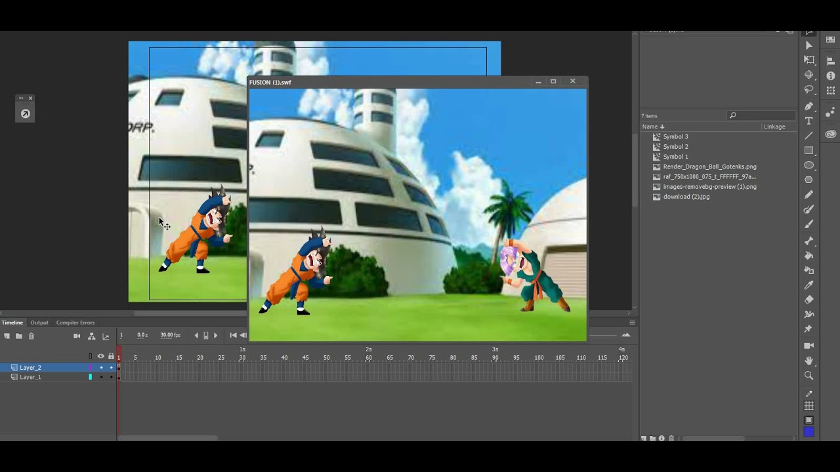Viewport: 840px width, 472px height.
Task: Select the Bone tool
Action: coord(809,241)
